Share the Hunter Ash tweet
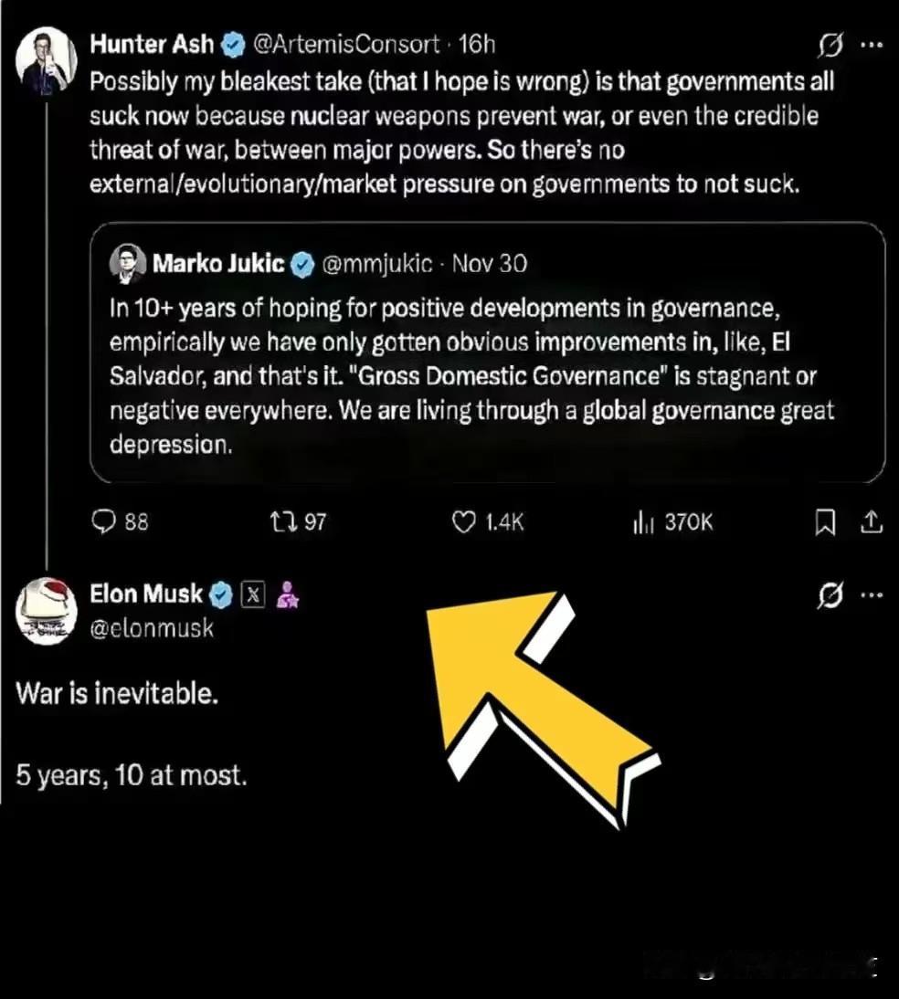This screenshot has width=899, height=999. pyautogui.click(x=872, y=521)
